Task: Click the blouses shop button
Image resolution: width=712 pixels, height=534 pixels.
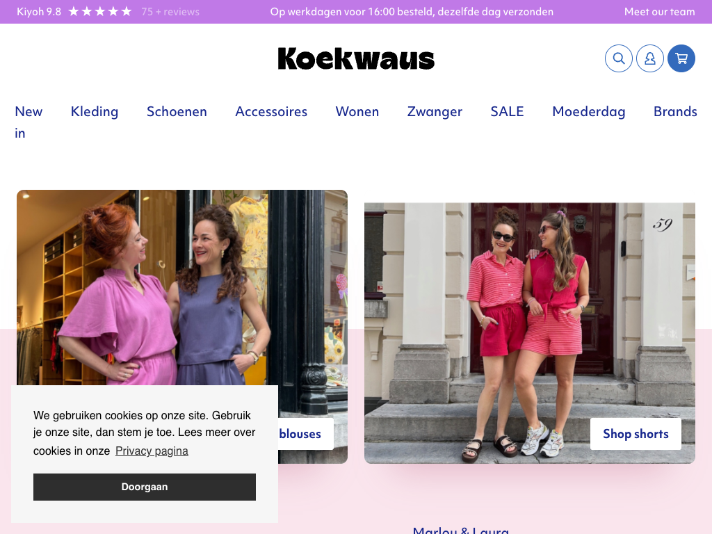Action: pos(306,434)
